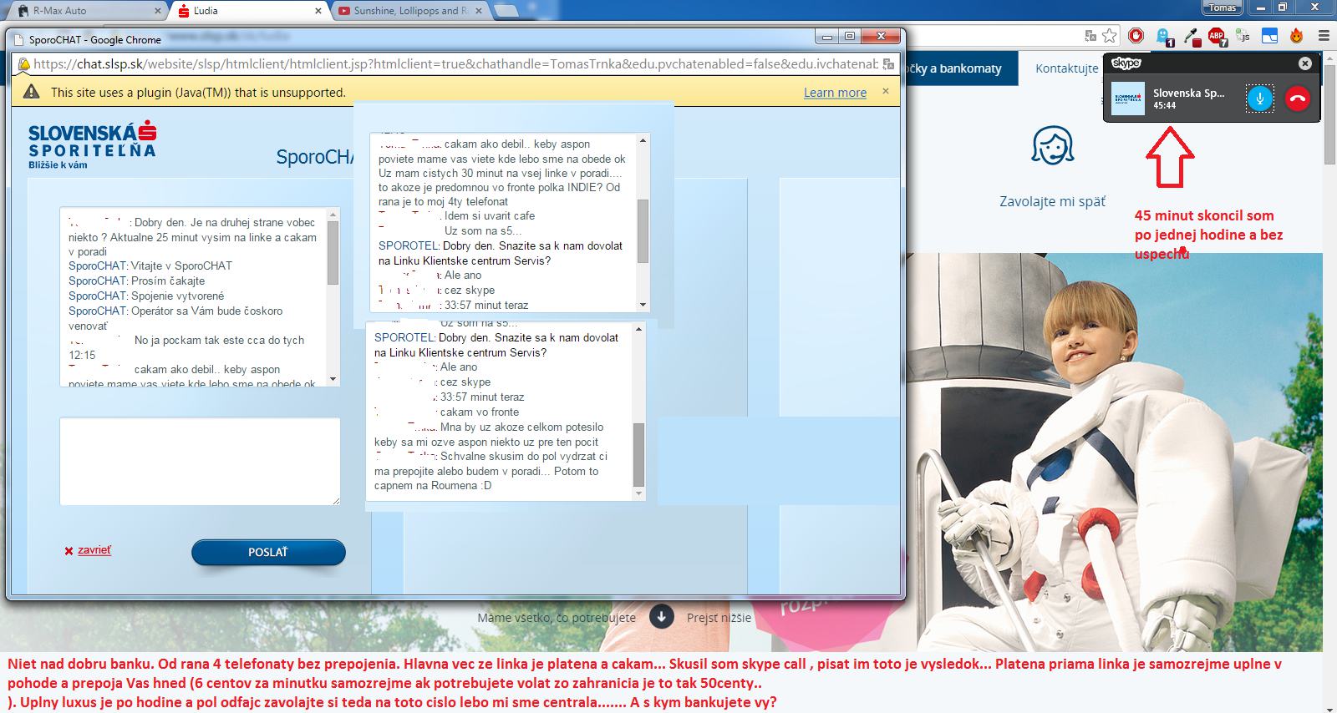Open the Learn more plugin link
Screen dimensions: 1337x713
click(835, 93)
